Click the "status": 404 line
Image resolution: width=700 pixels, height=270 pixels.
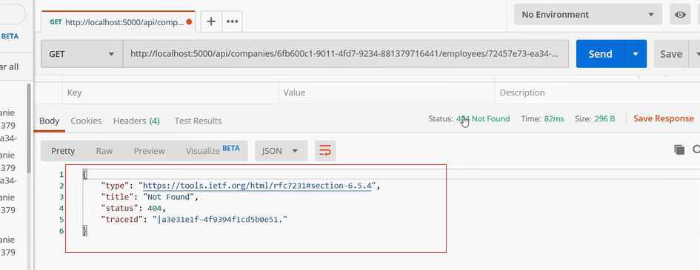(133, 208)
